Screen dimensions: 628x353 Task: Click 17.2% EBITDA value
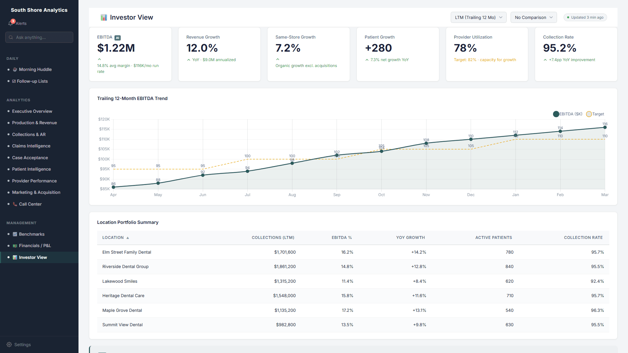pos(347,311)
